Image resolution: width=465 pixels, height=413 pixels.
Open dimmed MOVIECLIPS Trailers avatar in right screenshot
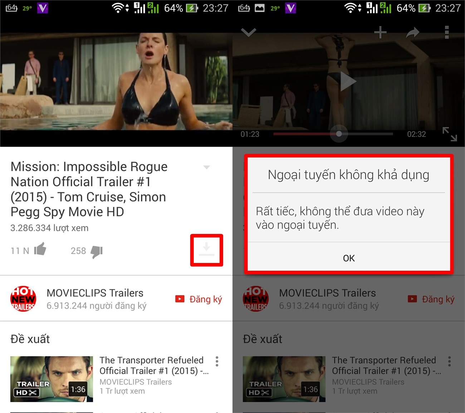256,299
